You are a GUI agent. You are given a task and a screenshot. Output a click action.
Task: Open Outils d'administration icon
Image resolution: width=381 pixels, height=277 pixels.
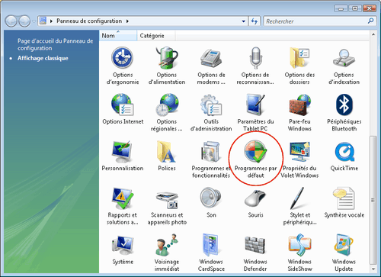pyautogui.click(x=211, y=105)
